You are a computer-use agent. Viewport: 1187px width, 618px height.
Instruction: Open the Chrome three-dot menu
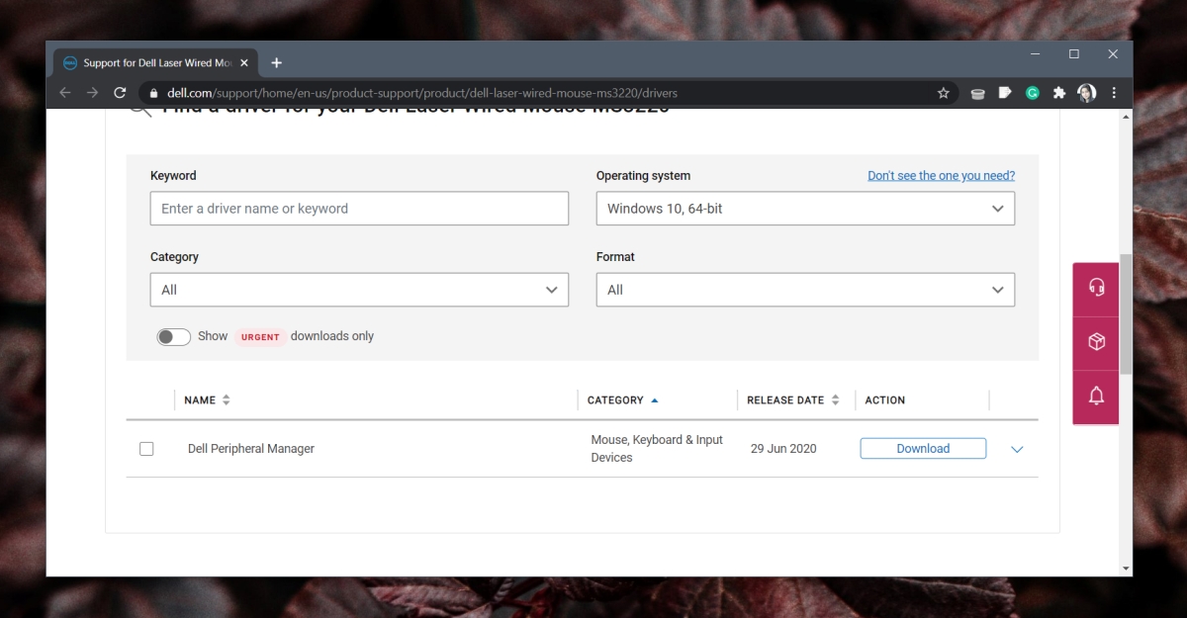click(1114, 93)
